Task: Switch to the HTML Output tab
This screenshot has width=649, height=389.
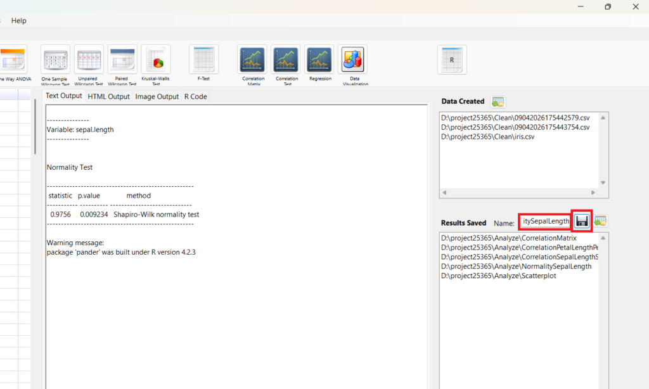Action: pos(108,96)
